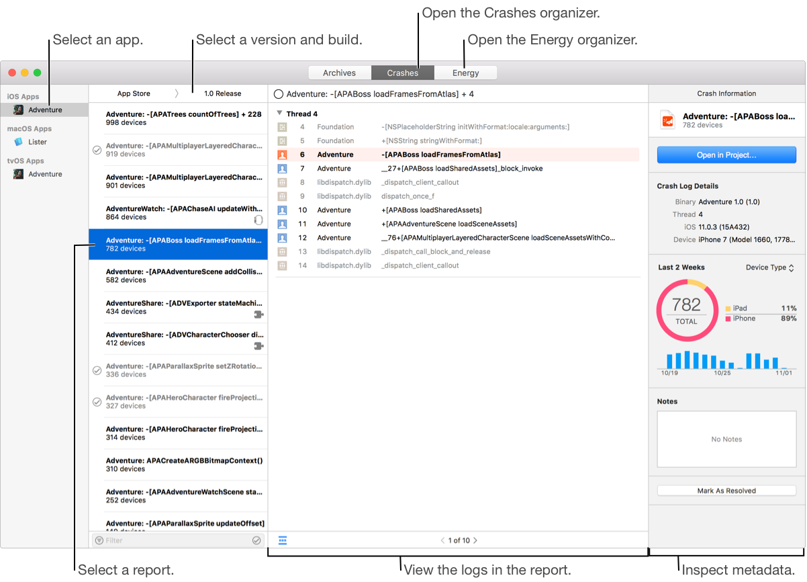Open the Device Type popup menu
Screen dimensions: 807x582
(770, 267)
